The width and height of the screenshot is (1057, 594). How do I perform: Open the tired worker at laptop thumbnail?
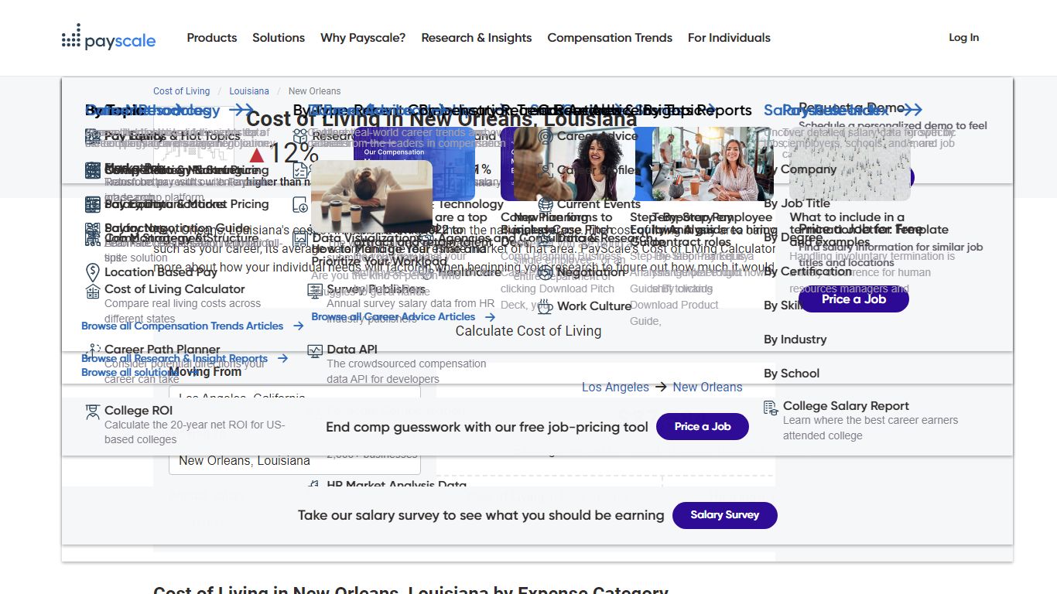click(371, 197)
